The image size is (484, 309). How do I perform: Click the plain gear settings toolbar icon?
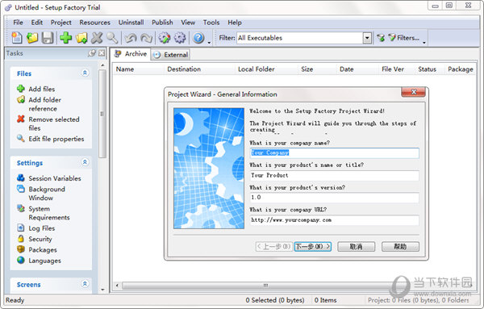click(180, 38)
